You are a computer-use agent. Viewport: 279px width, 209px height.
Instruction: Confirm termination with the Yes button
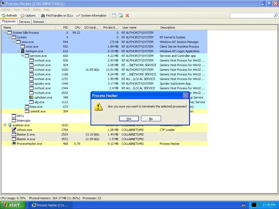pyautogui.click(x=129, y=119)
